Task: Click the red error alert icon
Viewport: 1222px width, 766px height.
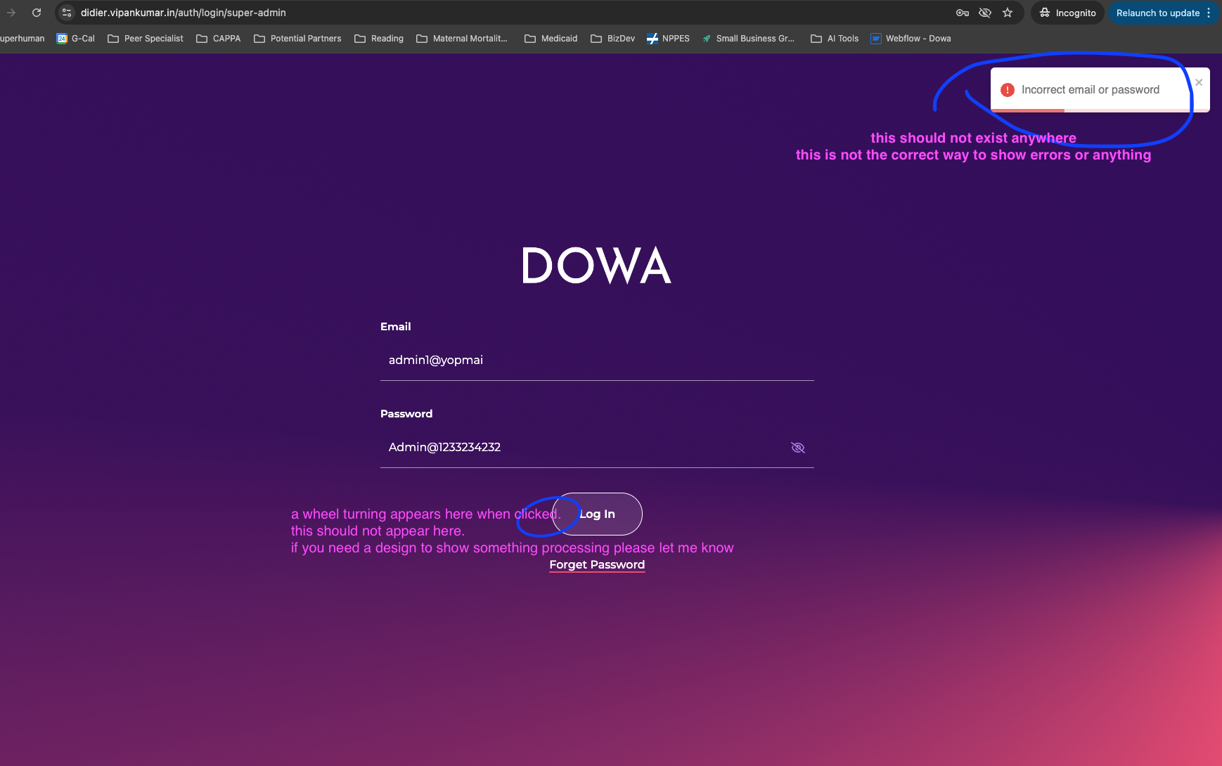Action: point(1007,90)
